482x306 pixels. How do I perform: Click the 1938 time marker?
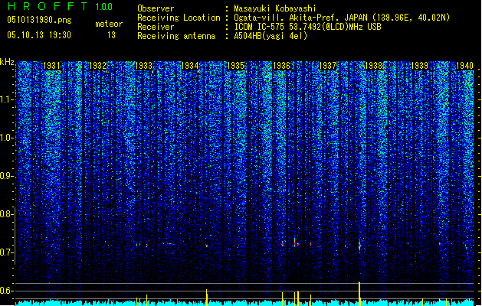coord(373,66)
